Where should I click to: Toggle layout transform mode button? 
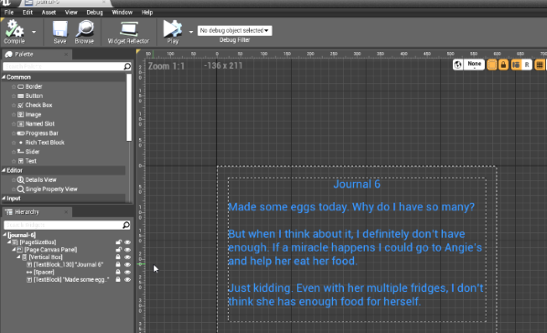tap(516, 65)
